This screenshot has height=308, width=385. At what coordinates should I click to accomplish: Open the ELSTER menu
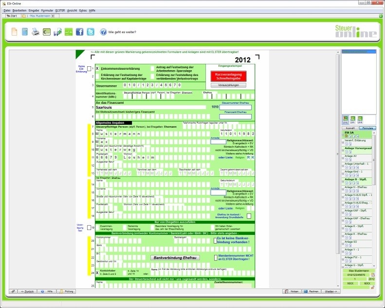(x=60, y=11)
